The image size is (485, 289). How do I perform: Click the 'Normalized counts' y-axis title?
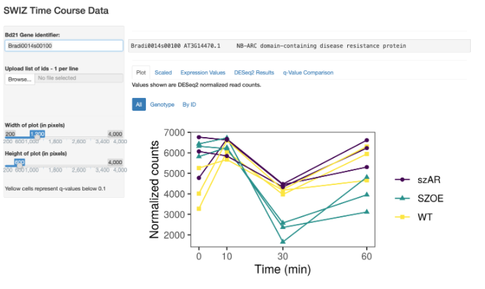[154, 190]
